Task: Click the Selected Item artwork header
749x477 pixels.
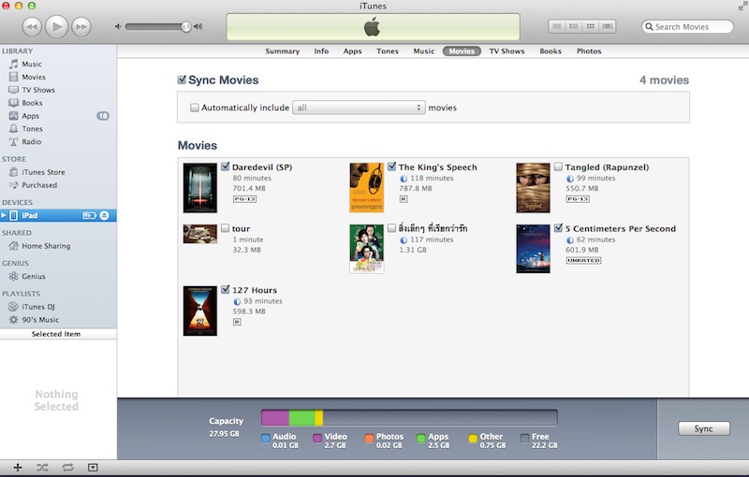Action: pyautogui.click(x=56, y=334)
